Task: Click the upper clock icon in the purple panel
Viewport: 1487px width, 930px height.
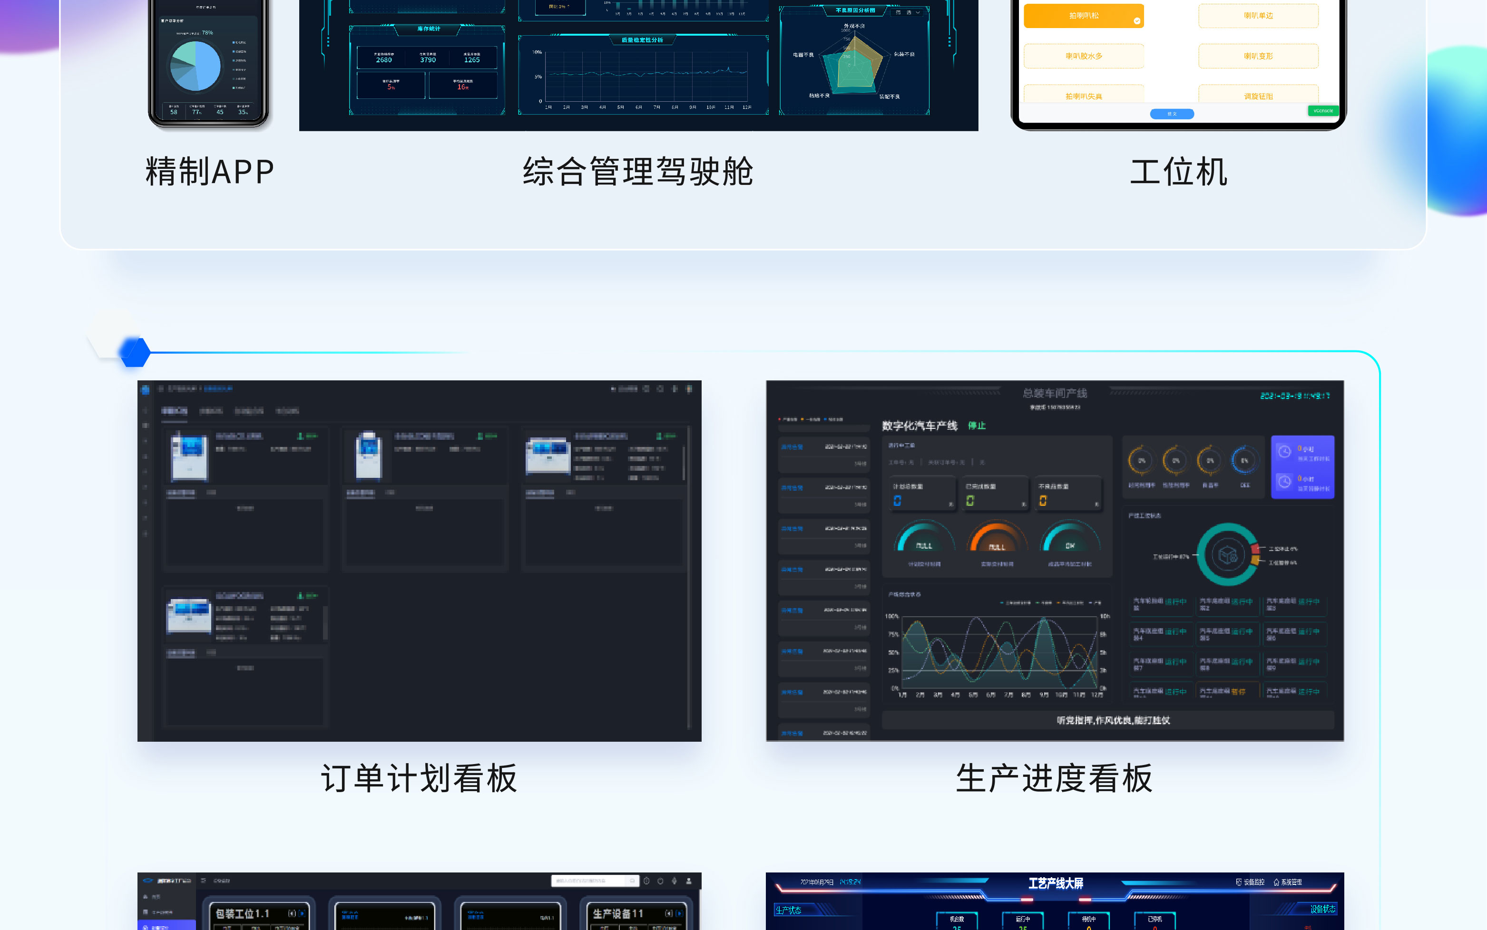Action: point(1284,452)
